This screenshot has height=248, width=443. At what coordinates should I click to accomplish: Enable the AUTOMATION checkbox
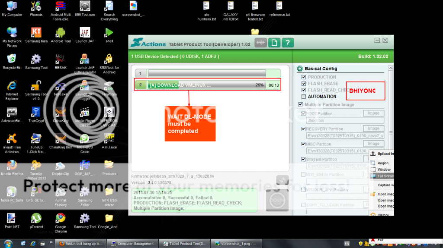(x=304, y=96)
